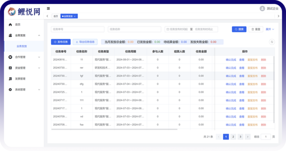Image resolution: width=286 pixels, height=151 pixels.
Task: Click the 发布任务 button
Action: [x=61, y=42]
